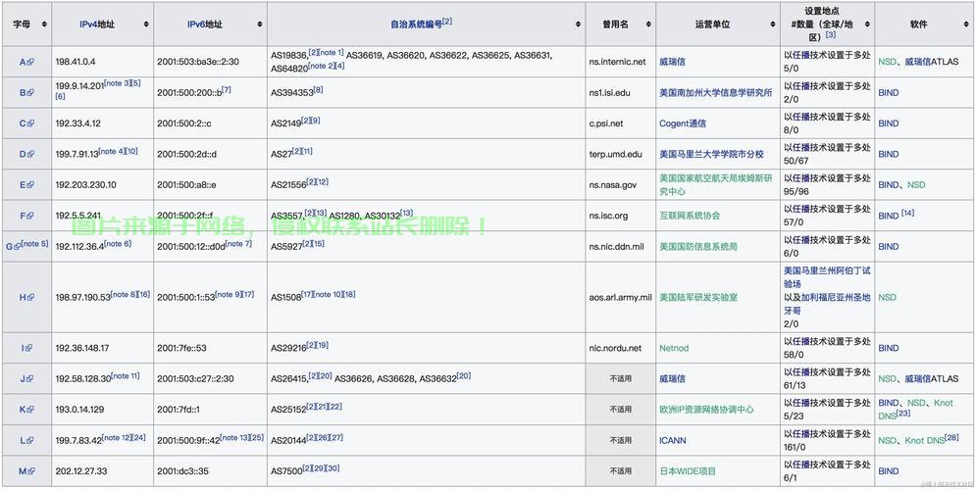Sort by 自治系统编号 column arrows
Viewport: 976px width, 490px height.
coord(579,24)
